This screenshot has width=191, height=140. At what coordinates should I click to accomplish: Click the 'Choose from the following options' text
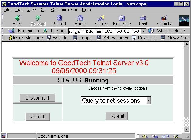(117, 88)
